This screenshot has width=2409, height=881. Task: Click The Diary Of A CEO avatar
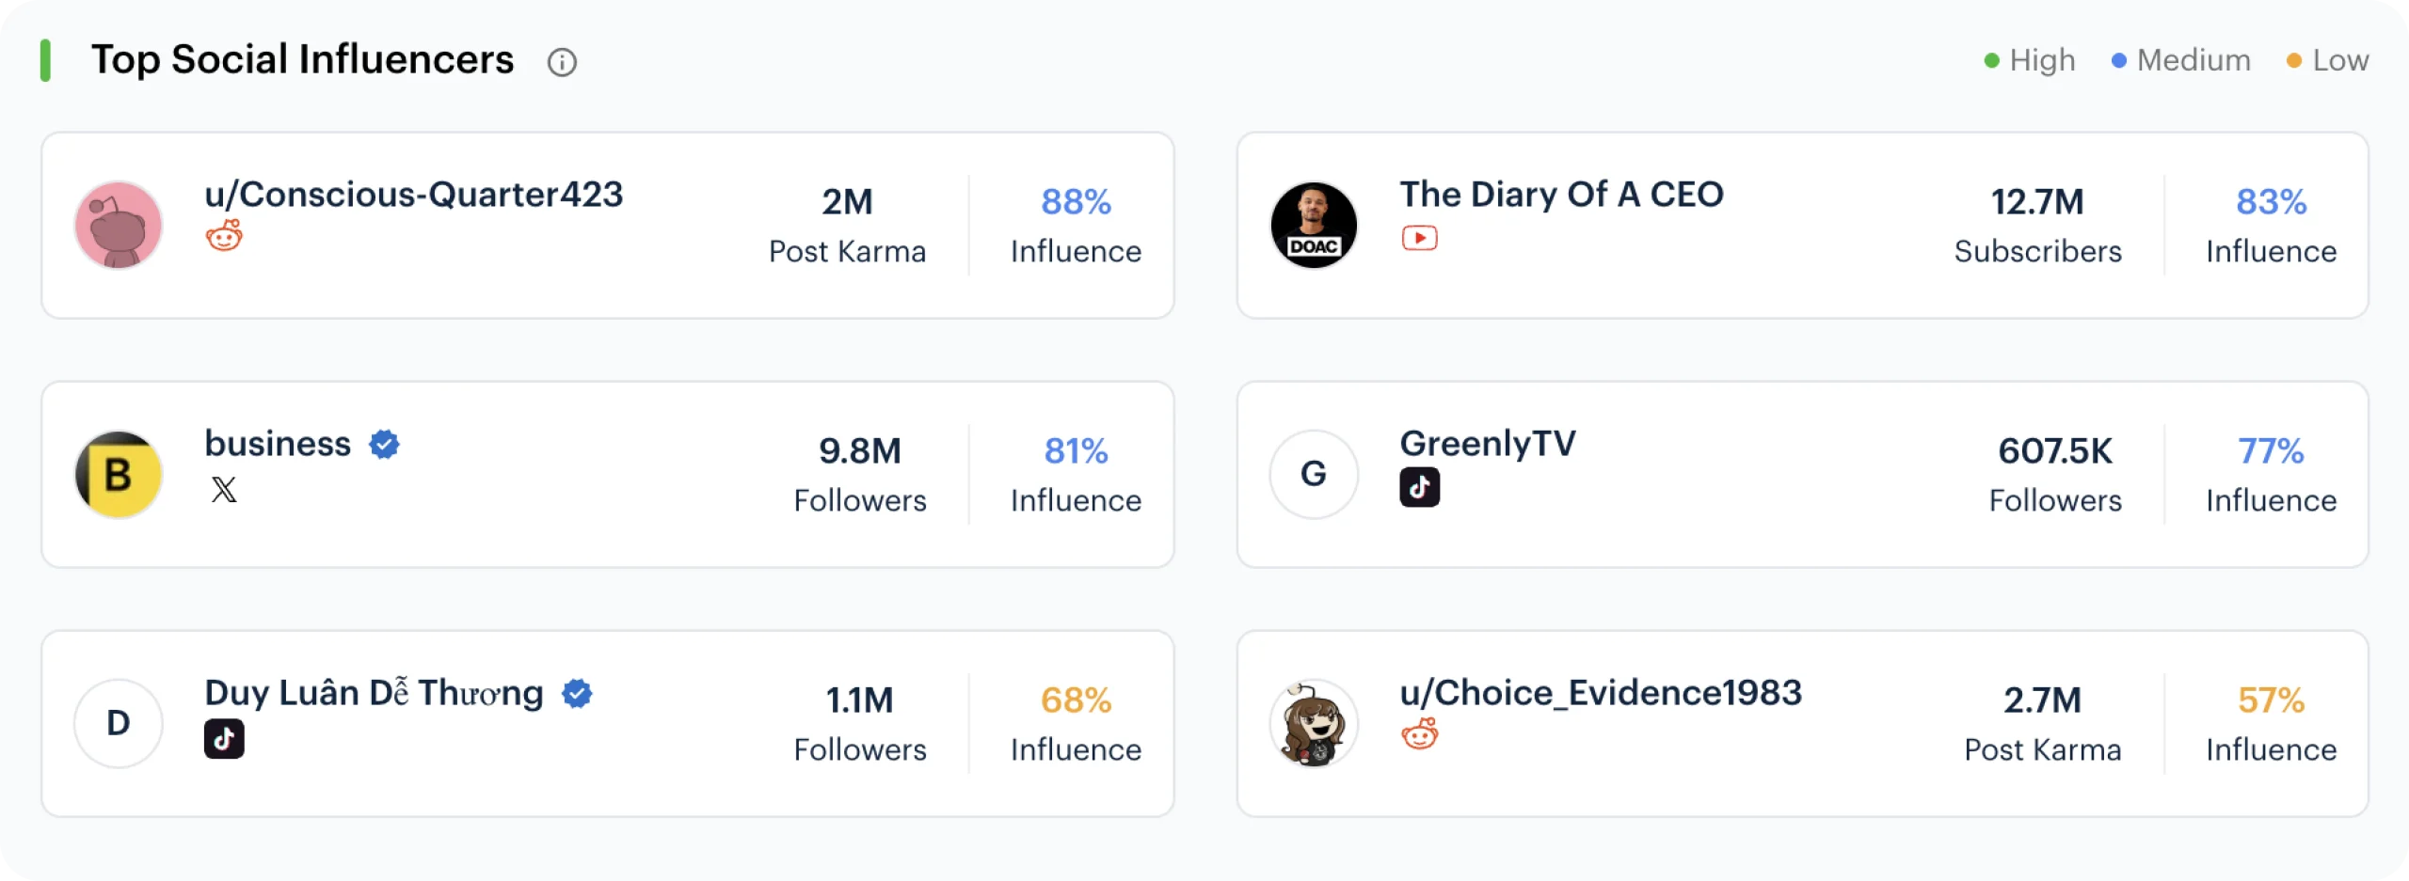point(1314,226)
